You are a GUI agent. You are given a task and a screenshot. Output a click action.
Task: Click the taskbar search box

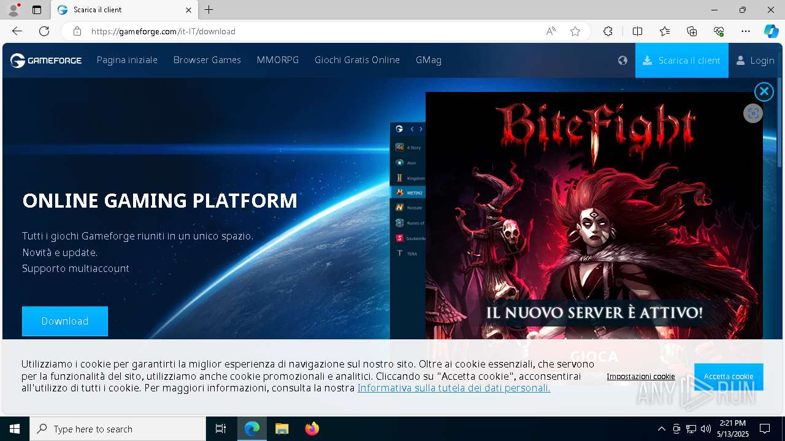pyautogui.click(x=118, y=429)
